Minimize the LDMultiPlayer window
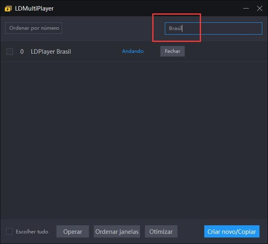The width and height of the screenshot is (268, 244). click(x=246, y=8)
